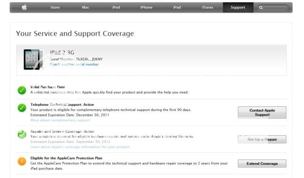The width and height of the screenshot is (304, 178).
Task: Go to the iPhone section
Action: click(147, 7)
